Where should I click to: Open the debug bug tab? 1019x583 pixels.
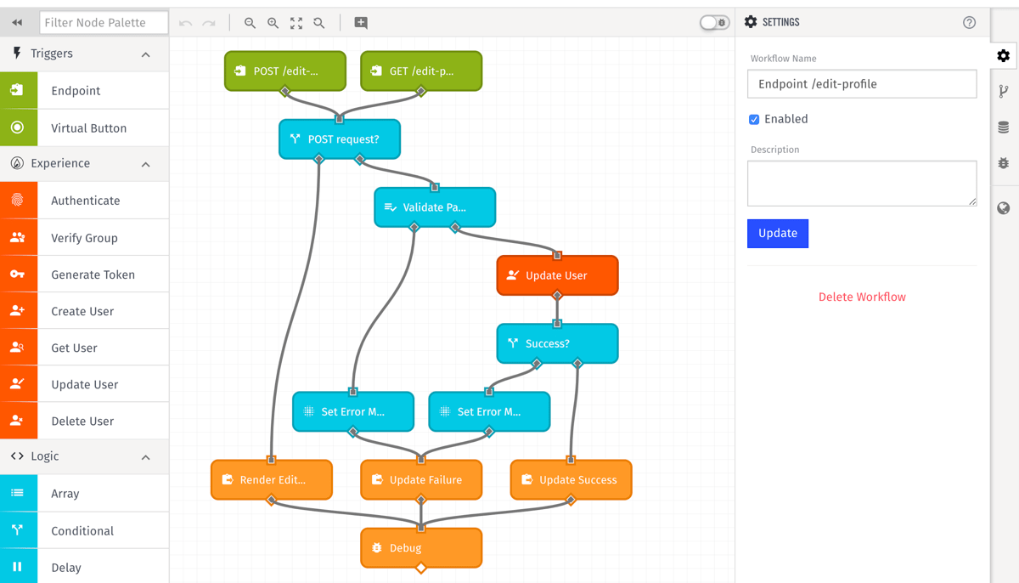pos(1004,163)
